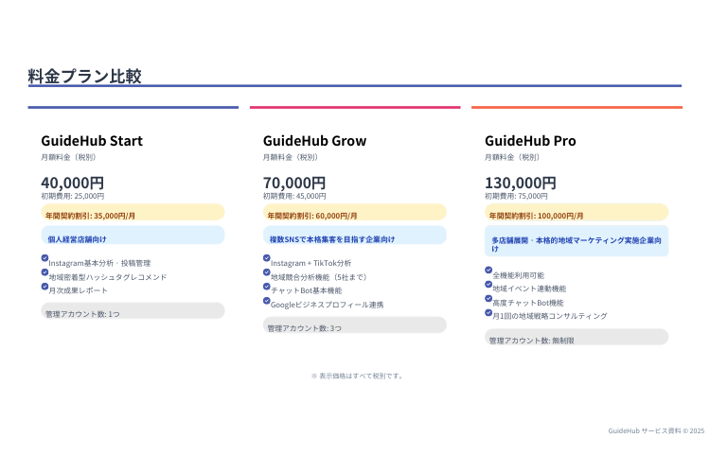Click the check icon beside 全機能利用可能
The height and width of the screenshot is (473, 710).
point(488,270)
